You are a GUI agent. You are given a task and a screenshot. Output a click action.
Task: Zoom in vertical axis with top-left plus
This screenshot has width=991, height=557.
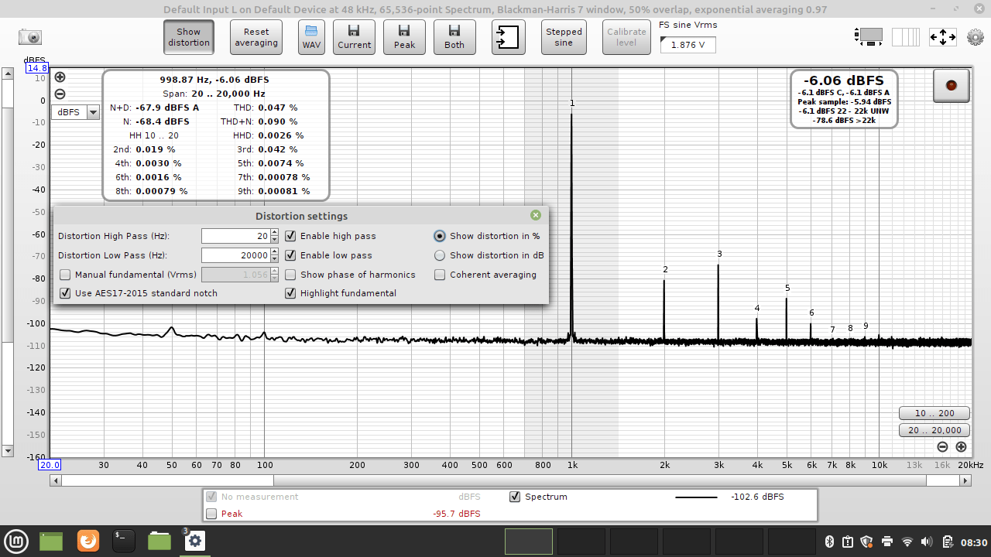pos(60,77)
